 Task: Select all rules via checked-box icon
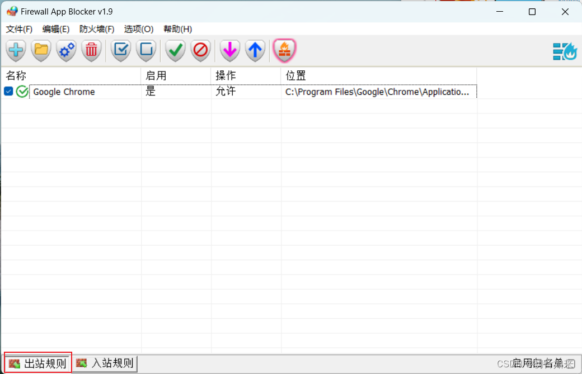[x=120, y=50]
